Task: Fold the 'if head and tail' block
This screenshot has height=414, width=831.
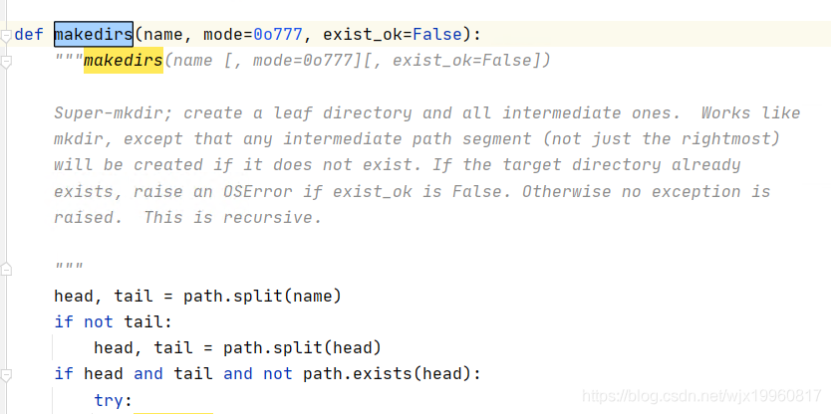Action: click(6, 374)
